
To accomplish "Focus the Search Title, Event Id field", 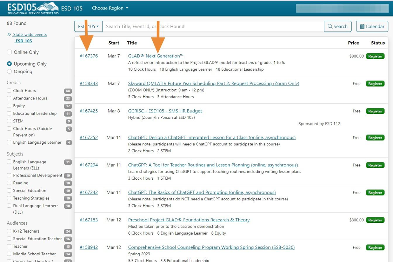I will click(x=213, y=26).
